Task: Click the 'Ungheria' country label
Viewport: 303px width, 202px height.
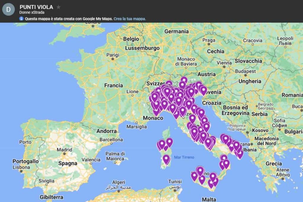Action: (x=250, y=81)
